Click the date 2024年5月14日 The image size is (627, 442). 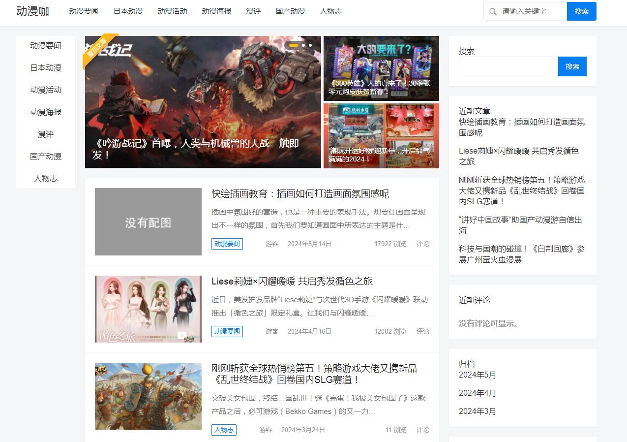[x=309, y=244]
